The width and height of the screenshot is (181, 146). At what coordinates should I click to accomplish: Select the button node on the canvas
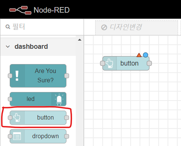click(x=126, y=63)
